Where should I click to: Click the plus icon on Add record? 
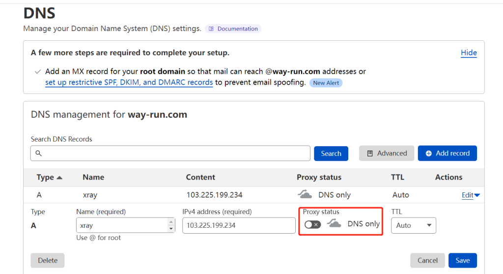[429, 153]
